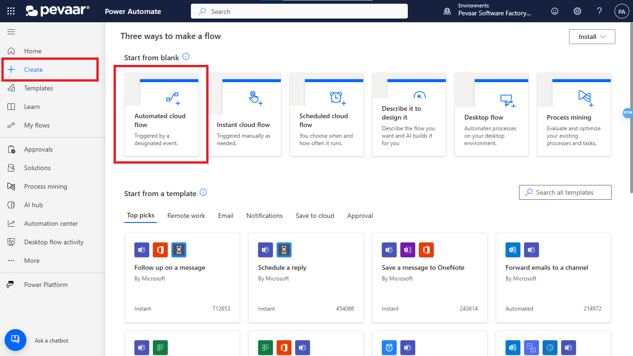
Task: Click info icon beside Start from blank
Action: [186, 57]
